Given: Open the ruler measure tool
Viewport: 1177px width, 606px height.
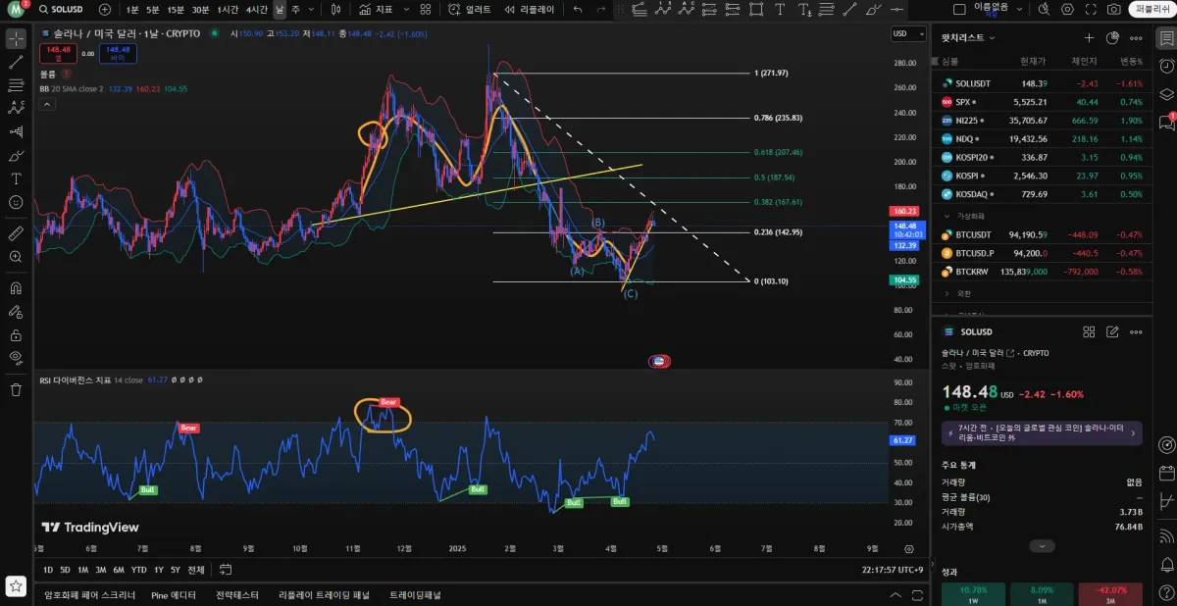Looking at the screenshot, I should coord(16,233).
